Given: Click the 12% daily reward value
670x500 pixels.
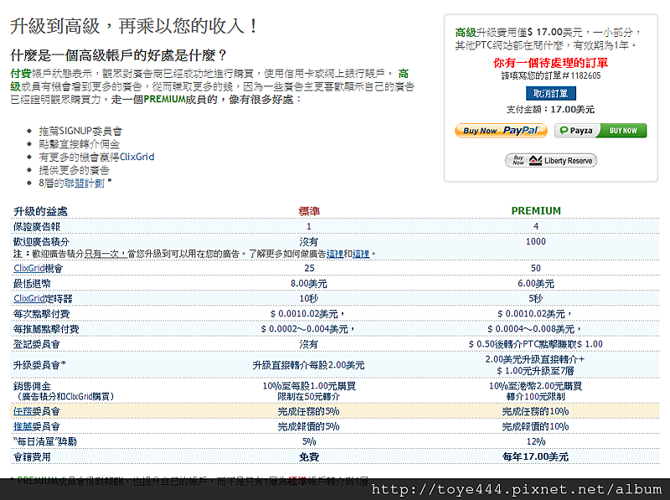Looking at the screenshot, I should click(x=536, y=441).
